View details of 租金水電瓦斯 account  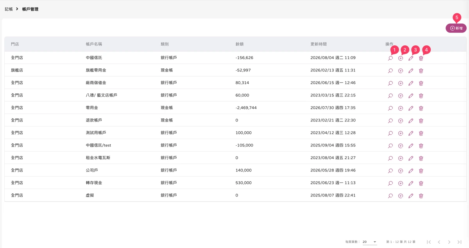pos(390,158)
